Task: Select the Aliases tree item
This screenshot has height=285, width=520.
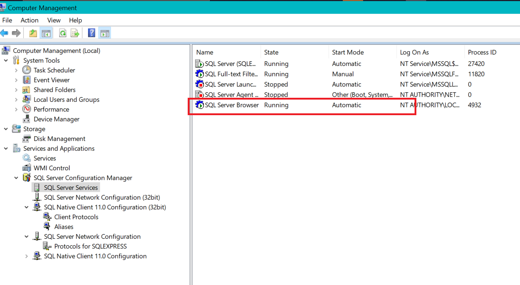Action: tap(64, 227)
